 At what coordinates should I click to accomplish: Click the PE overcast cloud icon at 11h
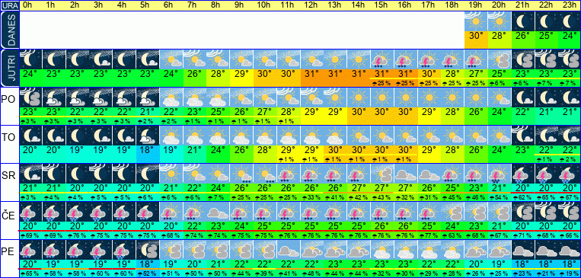click(x=289, y=250)
